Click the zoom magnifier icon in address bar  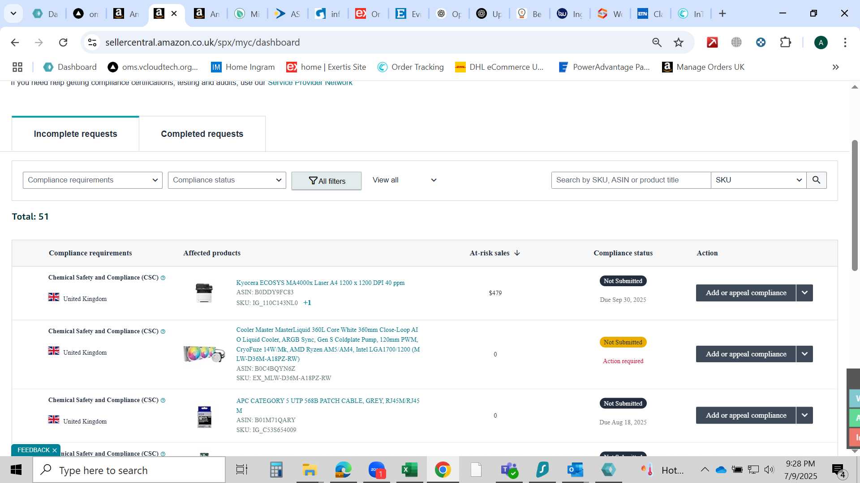(657, 42)
